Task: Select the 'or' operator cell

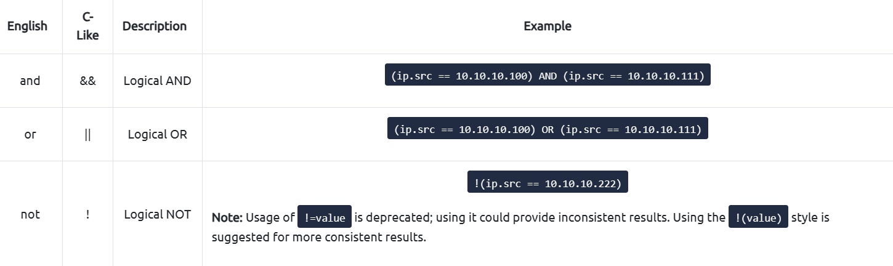Action: [30, 134]
